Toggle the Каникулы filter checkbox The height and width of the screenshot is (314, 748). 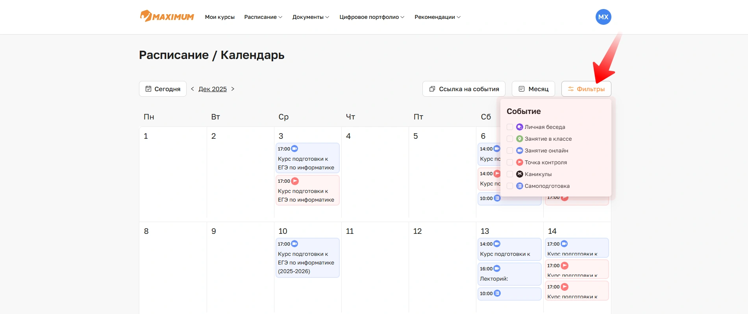(x=510, y=174)
